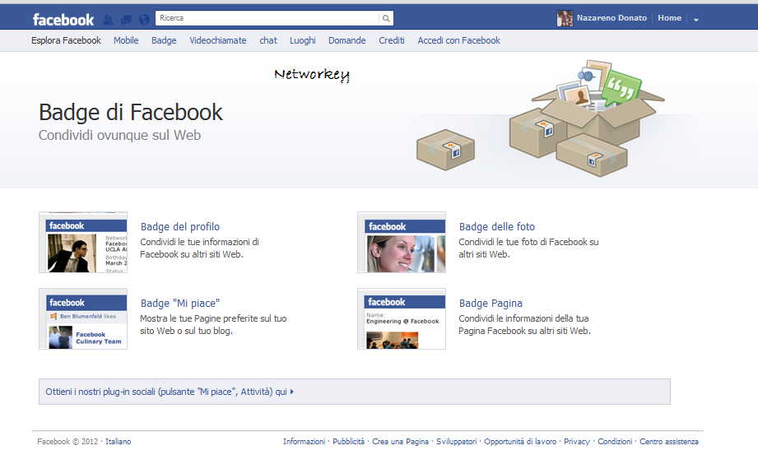The image size is (758, 464).
Task: Open the Luoghi menu item
Action: [x=303, y=40]
